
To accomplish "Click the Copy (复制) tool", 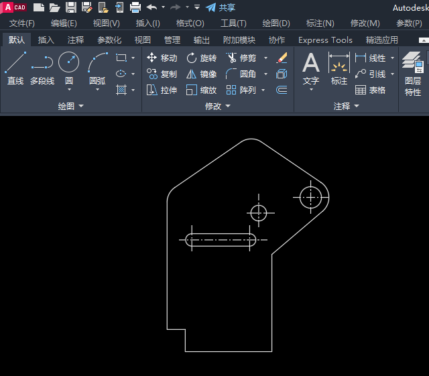I will [x=162, y=74].
